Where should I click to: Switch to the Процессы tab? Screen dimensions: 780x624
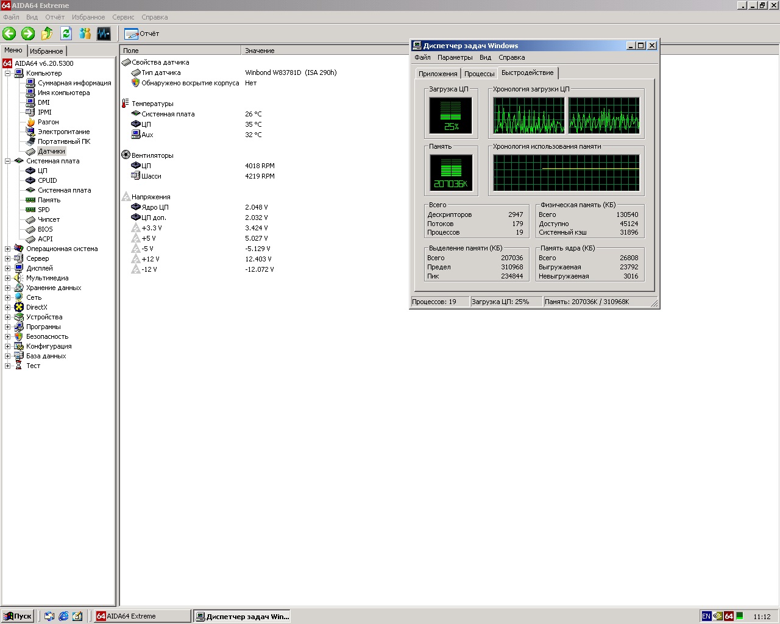tap(479, 74)
